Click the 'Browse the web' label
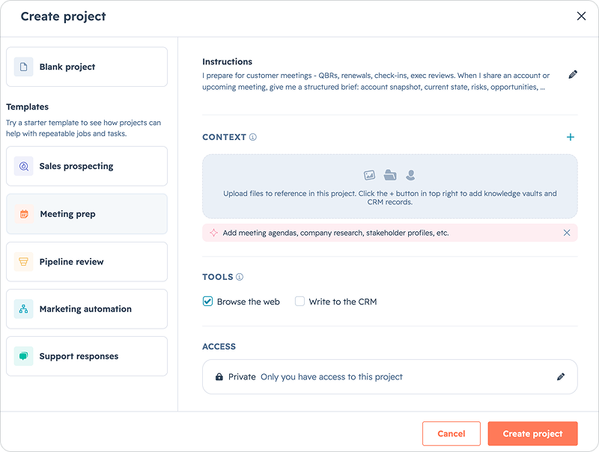Viewport: 599px width, 452px height. (249, 302)
